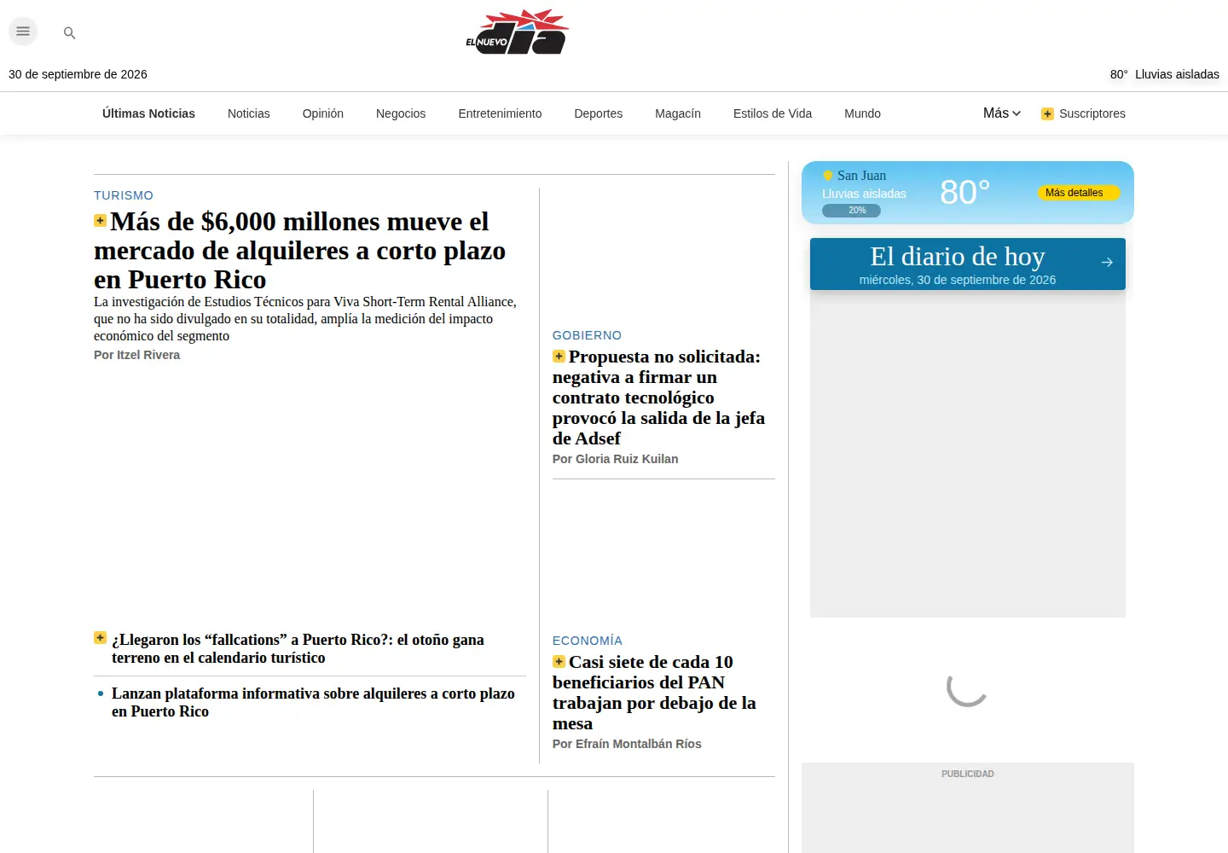Click the subscriber badge on the PAN headline
Viewport: 1228px width, 853px height.
tap(559, 662)
